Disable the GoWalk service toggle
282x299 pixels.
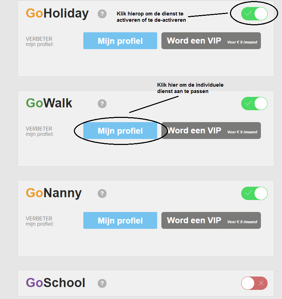pos(254,104)
